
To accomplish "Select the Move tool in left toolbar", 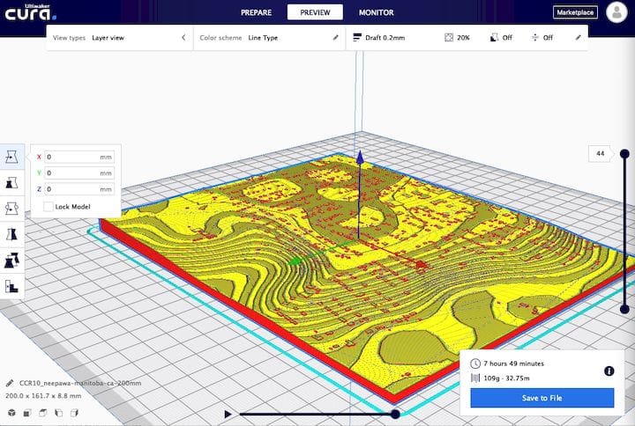I will click(x=11, y=157).
